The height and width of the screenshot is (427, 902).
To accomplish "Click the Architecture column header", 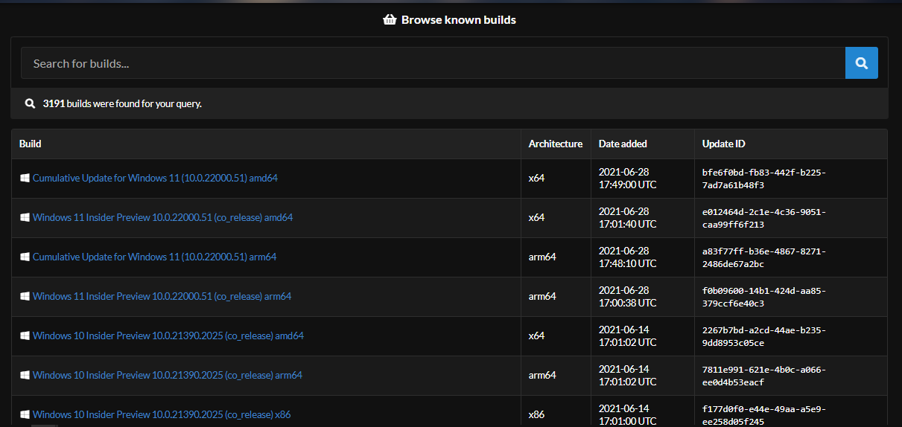I will [x=556, y=144].
